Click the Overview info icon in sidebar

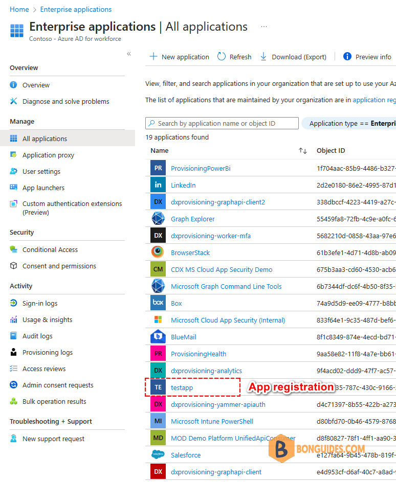13,84
